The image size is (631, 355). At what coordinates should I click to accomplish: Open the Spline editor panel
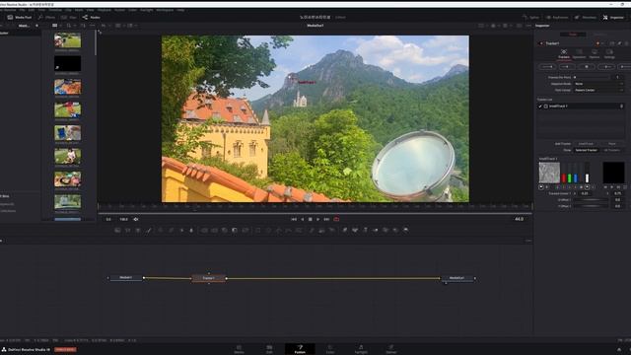(x=530, y=18)
